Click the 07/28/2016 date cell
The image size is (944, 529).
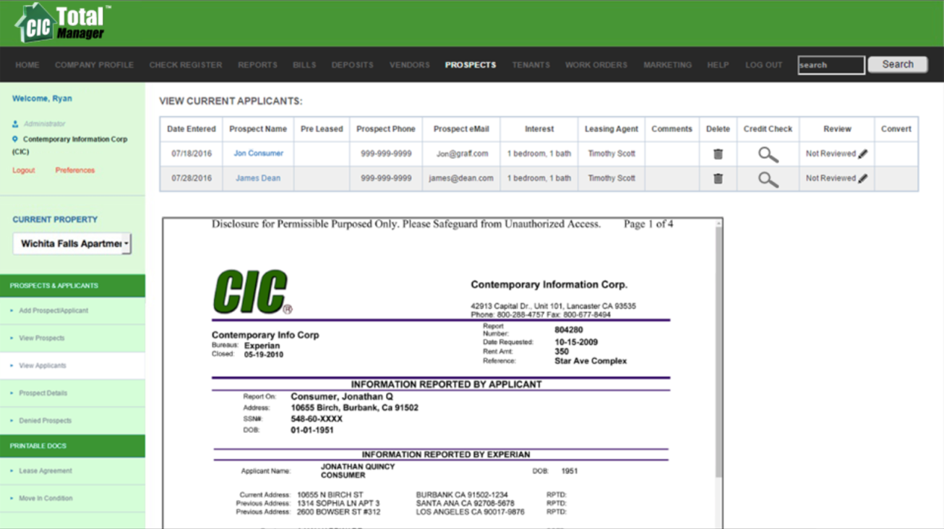coord(191,178)
